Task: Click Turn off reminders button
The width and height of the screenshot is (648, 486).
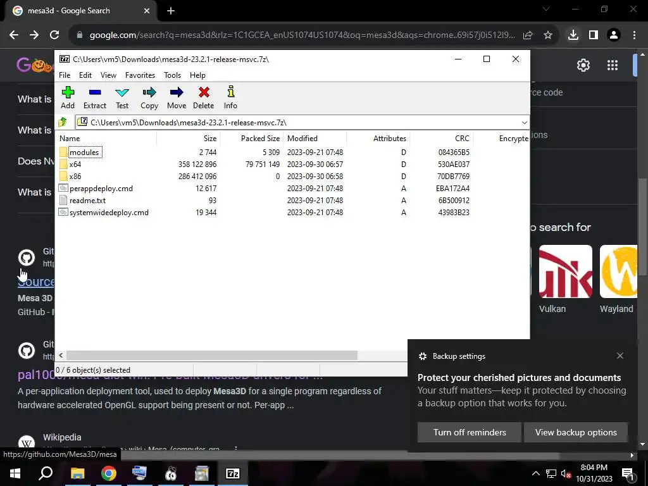Action: tap(470, 432)
